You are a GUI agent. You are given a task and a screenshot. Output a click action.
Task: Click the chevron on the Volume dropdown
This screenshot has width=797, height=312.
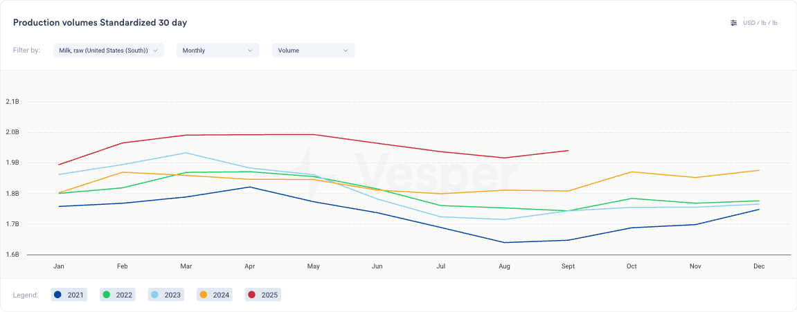coord(346,51)
